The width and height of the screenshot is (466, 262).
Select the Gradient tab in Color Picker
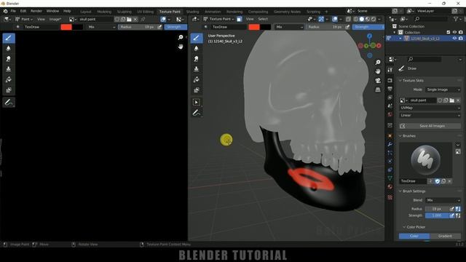tap(445, 236)
